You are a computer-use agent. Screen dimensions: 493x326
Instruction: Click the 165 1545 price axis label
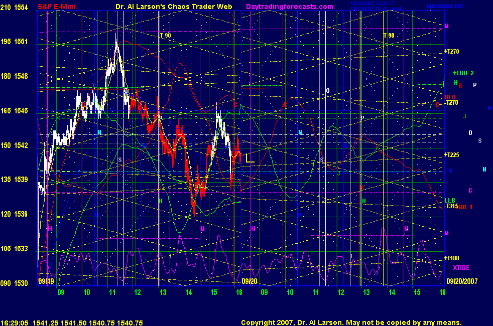coord(14,111)
